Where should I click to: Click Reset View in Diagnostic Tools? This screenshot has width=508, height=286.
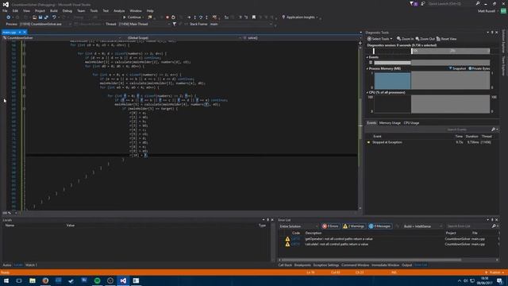pos(446,39)
